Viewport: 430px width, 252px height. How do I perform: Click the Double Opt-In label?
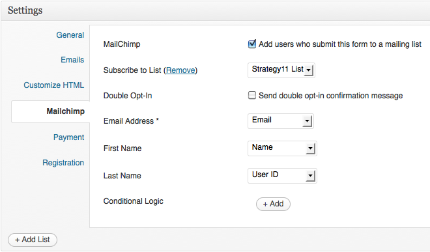click(x=128, y=96)
